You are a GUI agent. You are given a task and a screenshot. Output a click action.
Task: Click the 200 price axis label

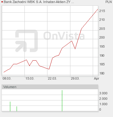click(x=102, y=38)
